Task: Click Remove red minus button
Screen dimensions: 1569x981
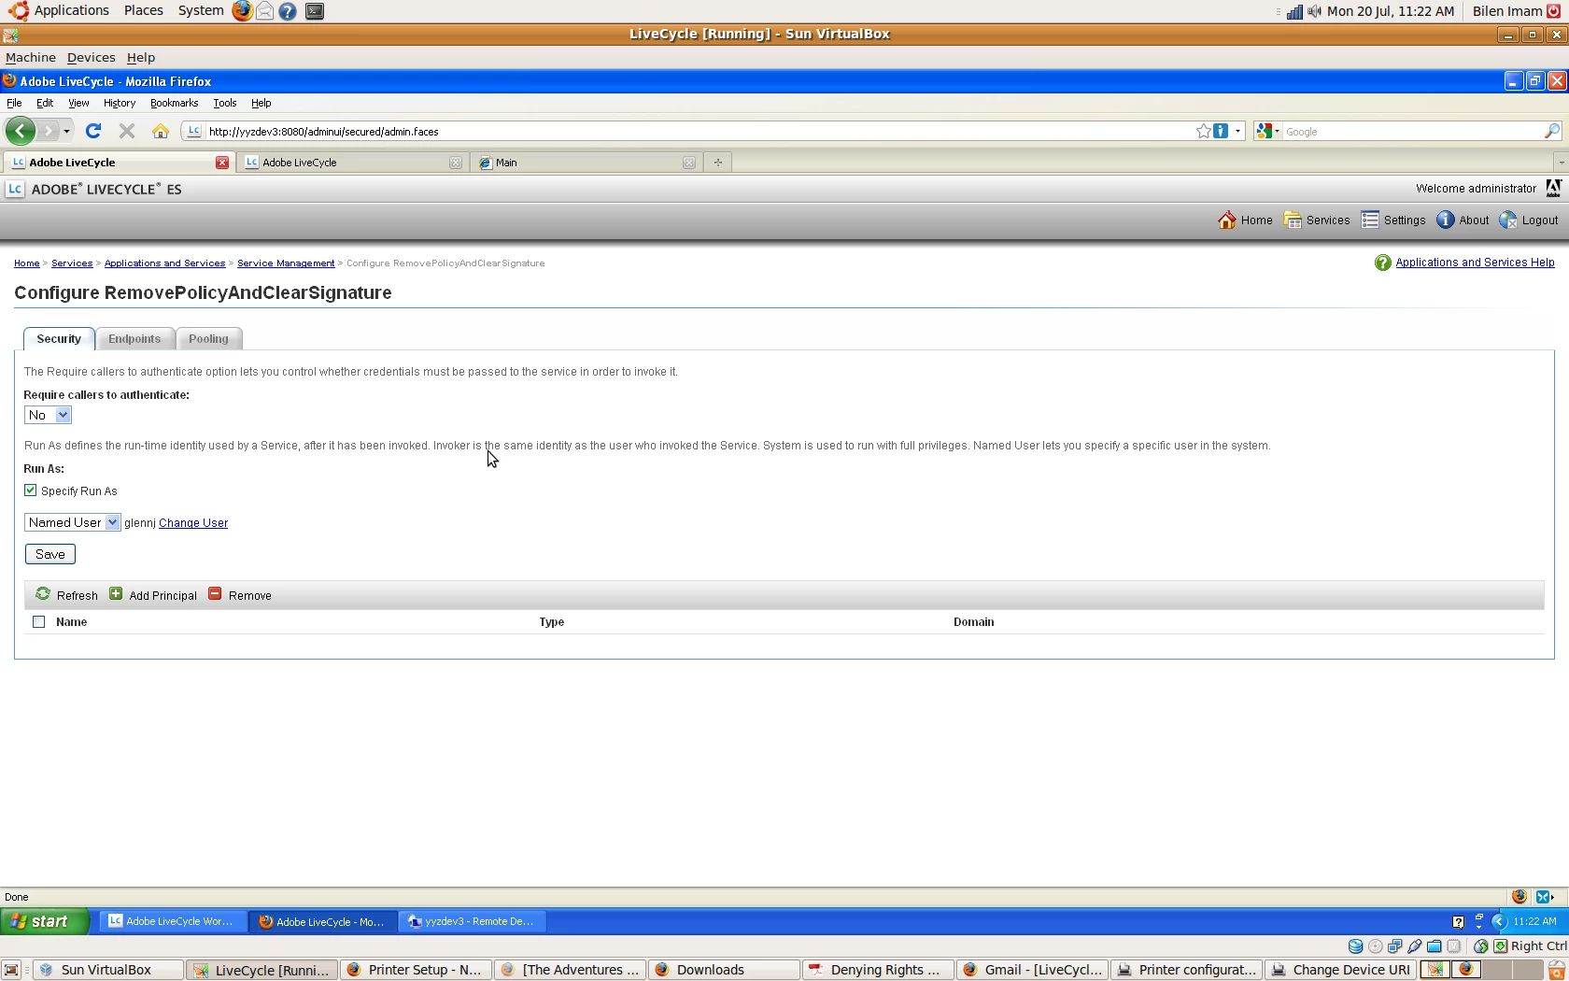Action: pos(240,595)
